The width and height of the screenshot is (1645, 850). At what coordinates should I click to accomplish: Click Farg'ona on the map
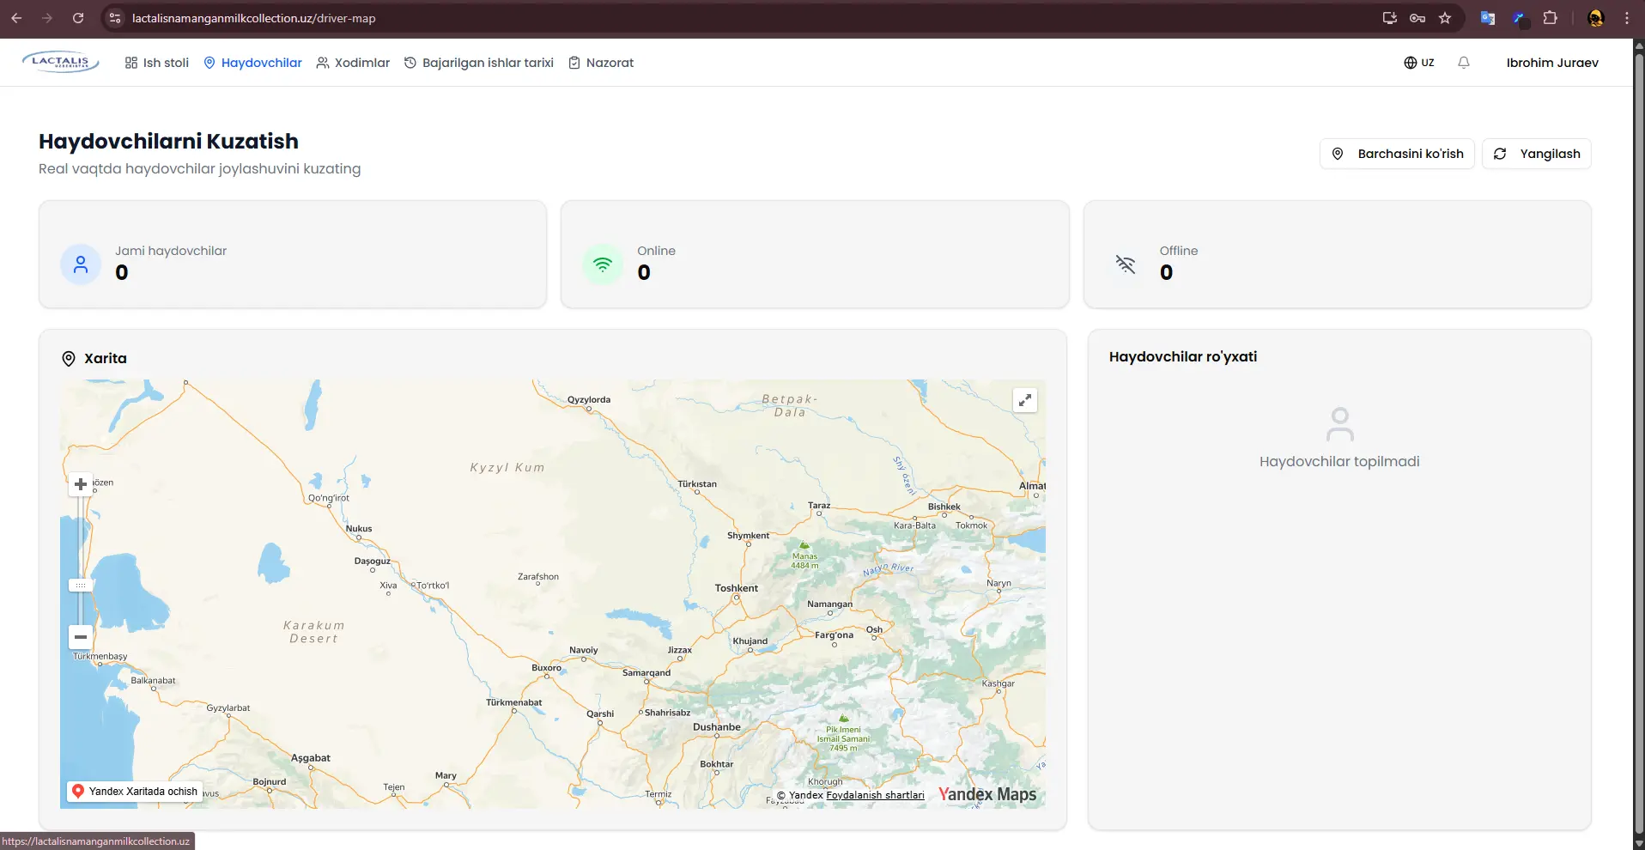[x=835, y=635]
